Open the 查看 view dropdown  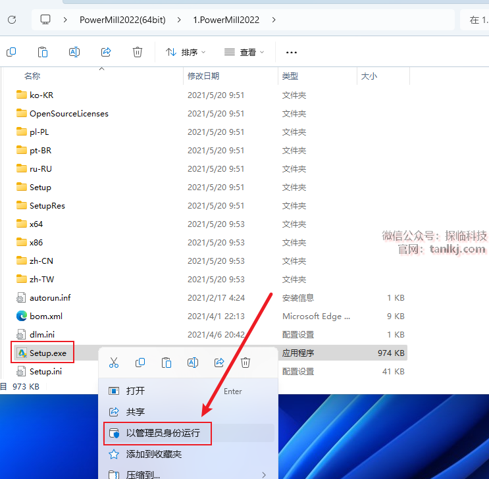[244, 52]
